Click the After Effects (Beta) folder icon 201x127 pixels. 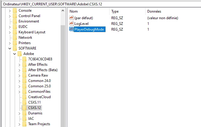(x=24, y=70)
